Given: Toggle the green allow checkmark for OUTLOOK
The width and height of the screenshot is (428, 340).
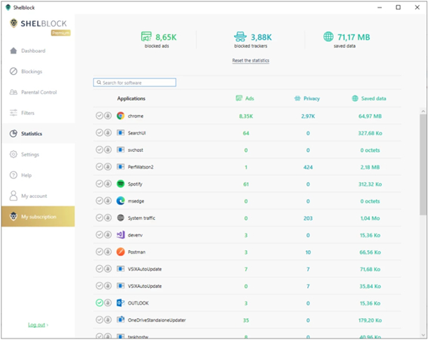Looking at the screenshot, I should tap(100, 303).
